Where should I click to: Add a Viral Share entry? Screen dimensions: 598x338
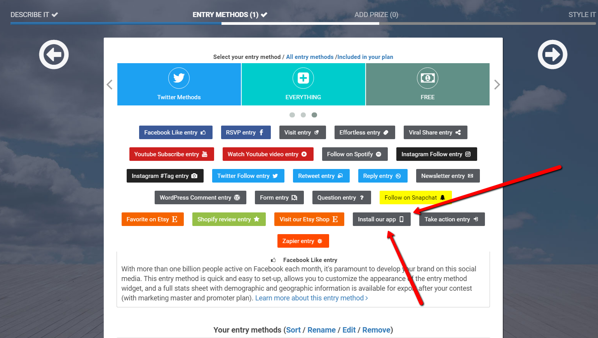pyautogui.click(x=436, y=133)
